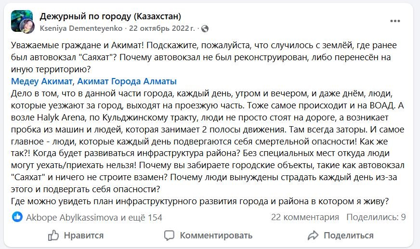Open Kseniya Dementeyenko's profile link

coord(81,28)
